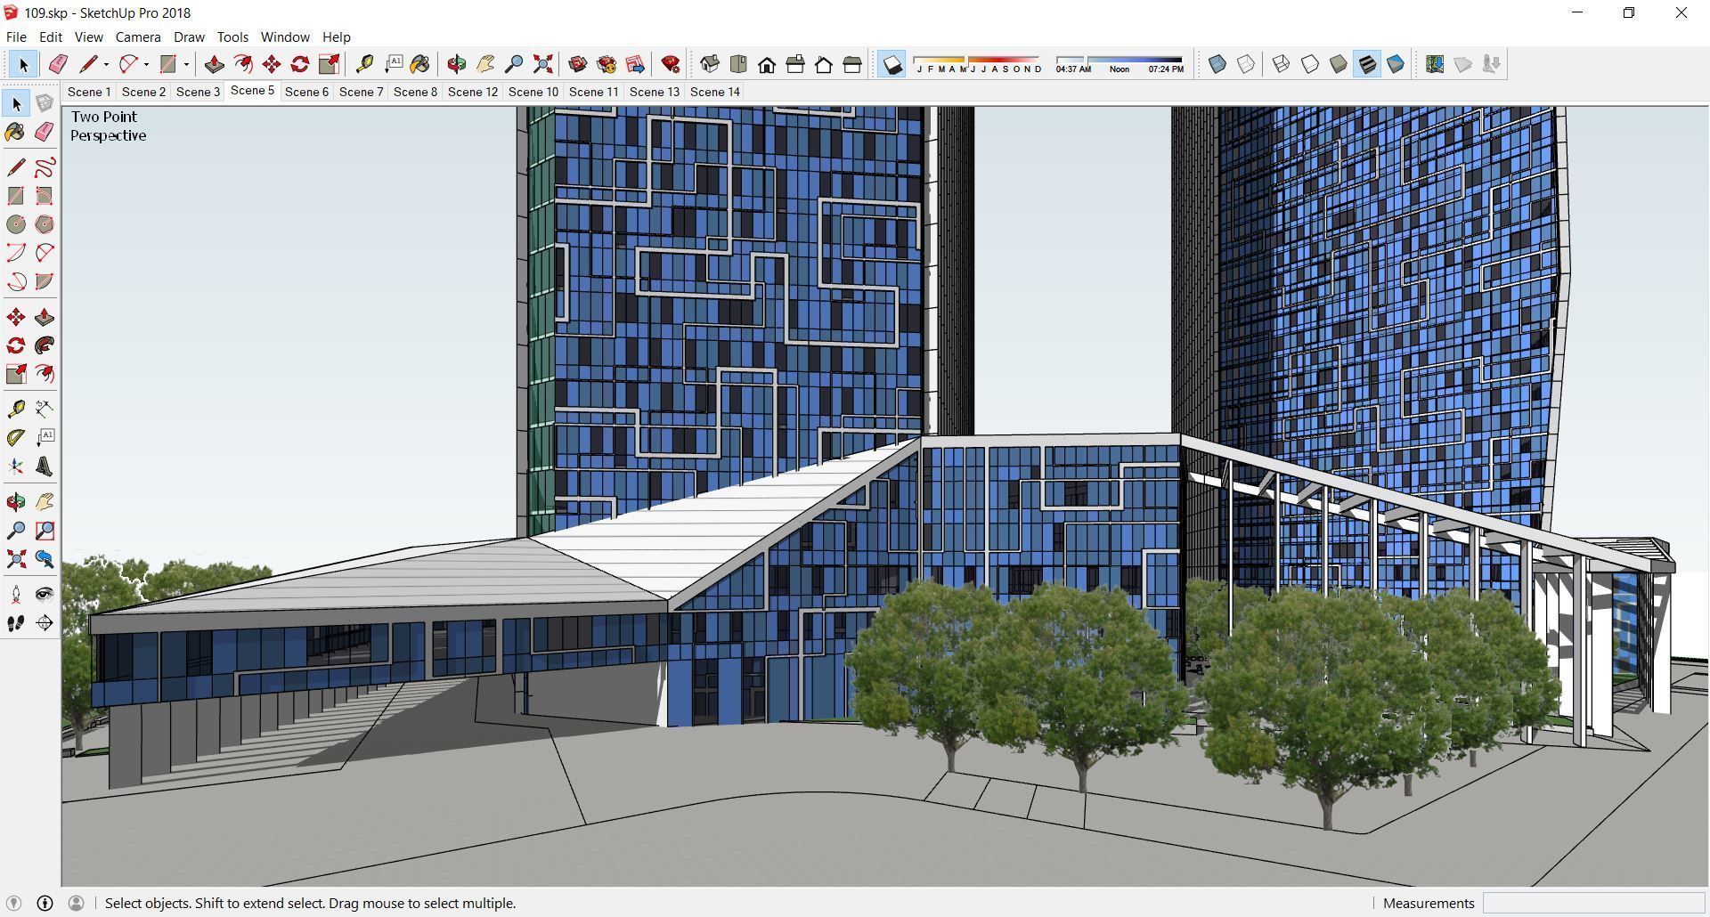Select the Make Component tool in left toolbar
Screen dimensions: 1710x917
45,103
